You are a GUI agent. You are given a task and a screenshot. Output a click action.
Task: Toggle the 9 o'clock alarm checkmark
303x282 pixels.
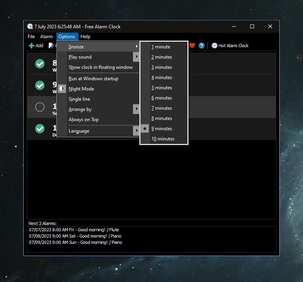[40, 85]
